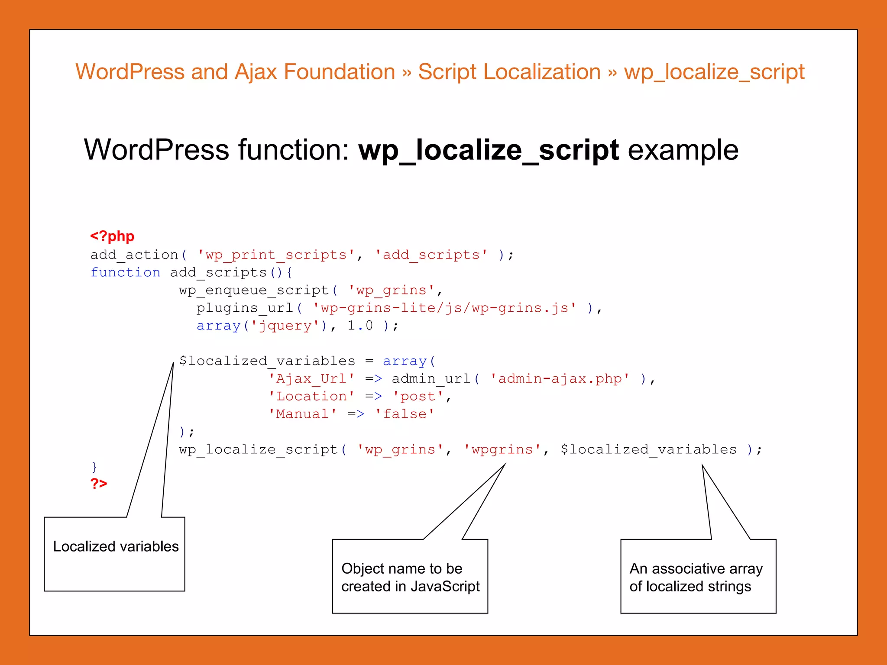Click the red '<?php' opening tag
The width and height of the screenshot is (887, 665).
[112, 236]
